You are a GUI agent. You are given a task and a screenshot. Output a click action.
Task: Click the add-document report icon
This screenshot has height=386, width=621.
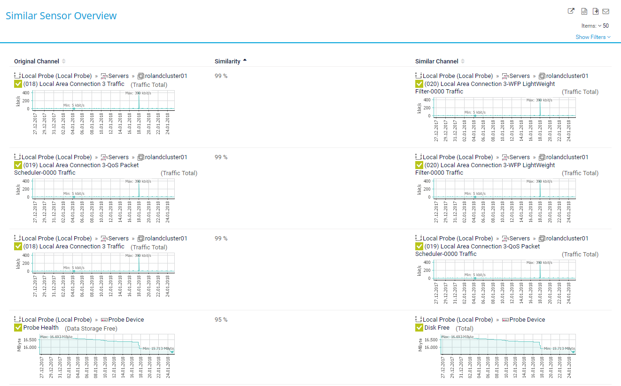click(x=596, y=11)
